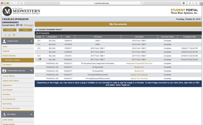Viewport: 203px width, 125px height.
Task: Click the Safari back arrow
Action: 12,3
